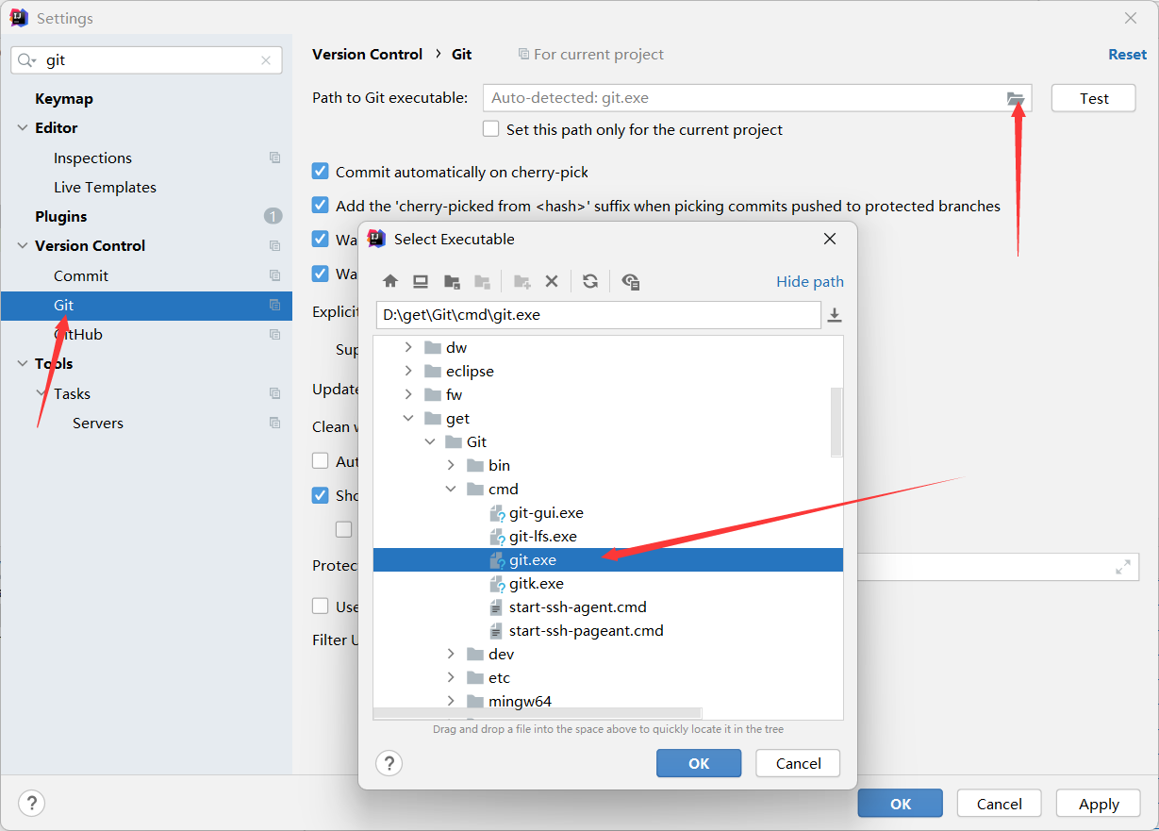Select start-ssh-agent.cmd file
1159x831 pixels.
coord(577,607)
